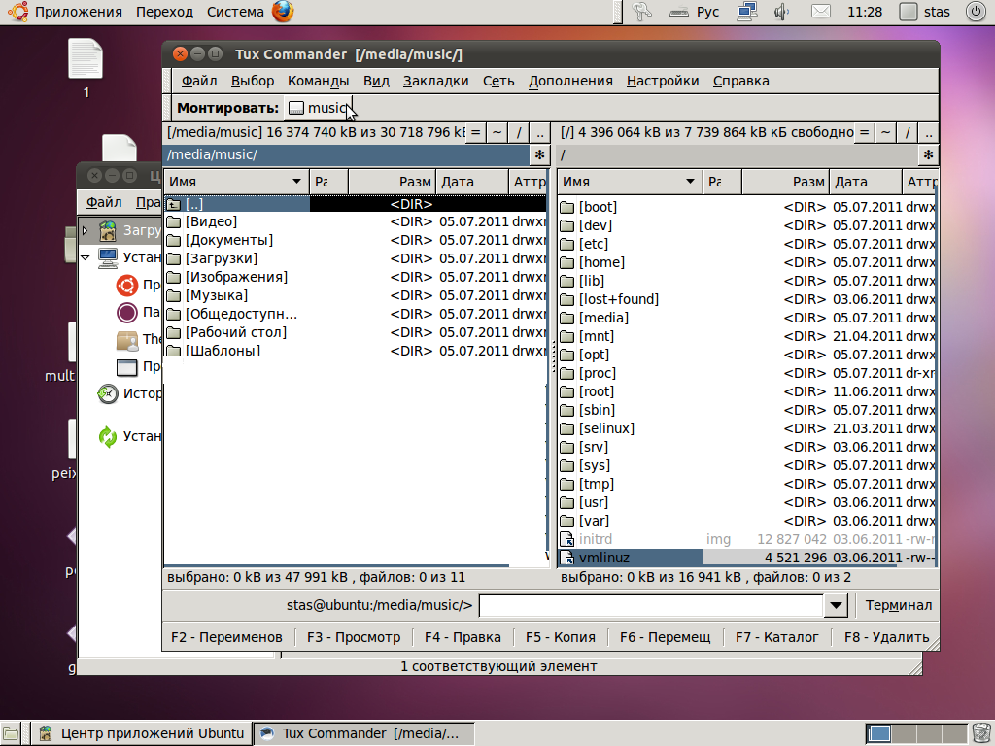Screen dimensions: 995x746
Task: Click the F8 - Удалить button
Action: coord(886,637)
